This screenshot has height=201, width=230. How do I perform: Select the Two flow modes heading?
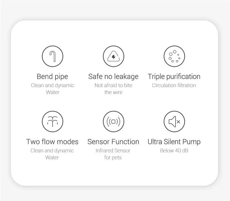(52, 142)
